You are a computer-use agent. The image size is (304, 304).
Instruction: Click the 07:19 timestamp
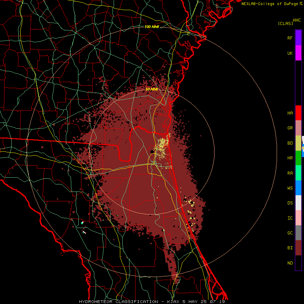pos(217,302)
